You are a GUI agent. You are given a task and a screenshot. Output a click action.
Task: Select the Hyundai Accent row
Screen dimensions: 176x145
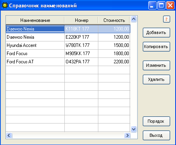[x=68, y=45]
